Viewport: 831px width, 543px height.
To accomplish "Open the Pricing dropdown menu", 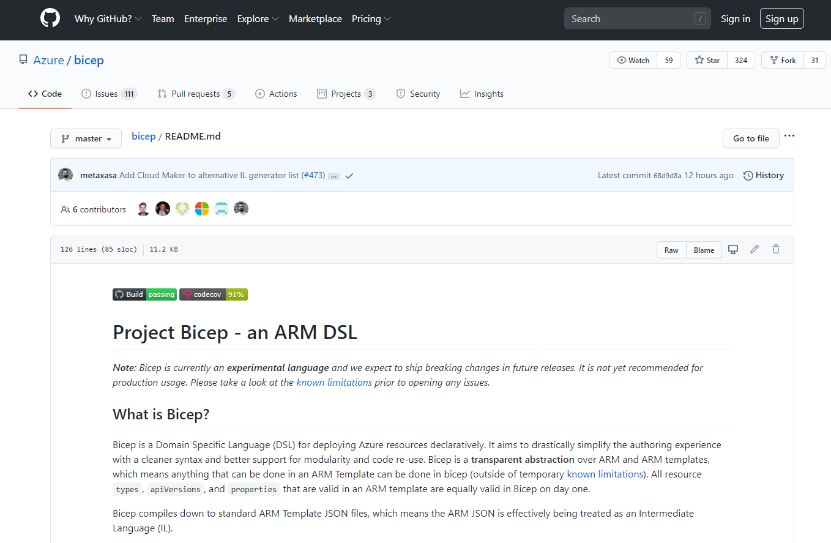I will pos(371,19).
